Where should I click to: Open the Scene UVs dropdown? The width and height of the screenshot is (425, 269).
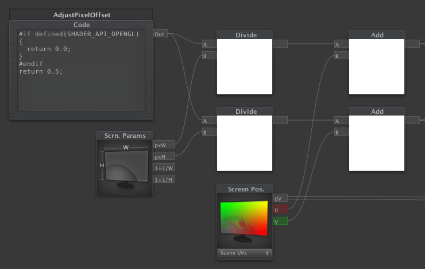point(244,253)
